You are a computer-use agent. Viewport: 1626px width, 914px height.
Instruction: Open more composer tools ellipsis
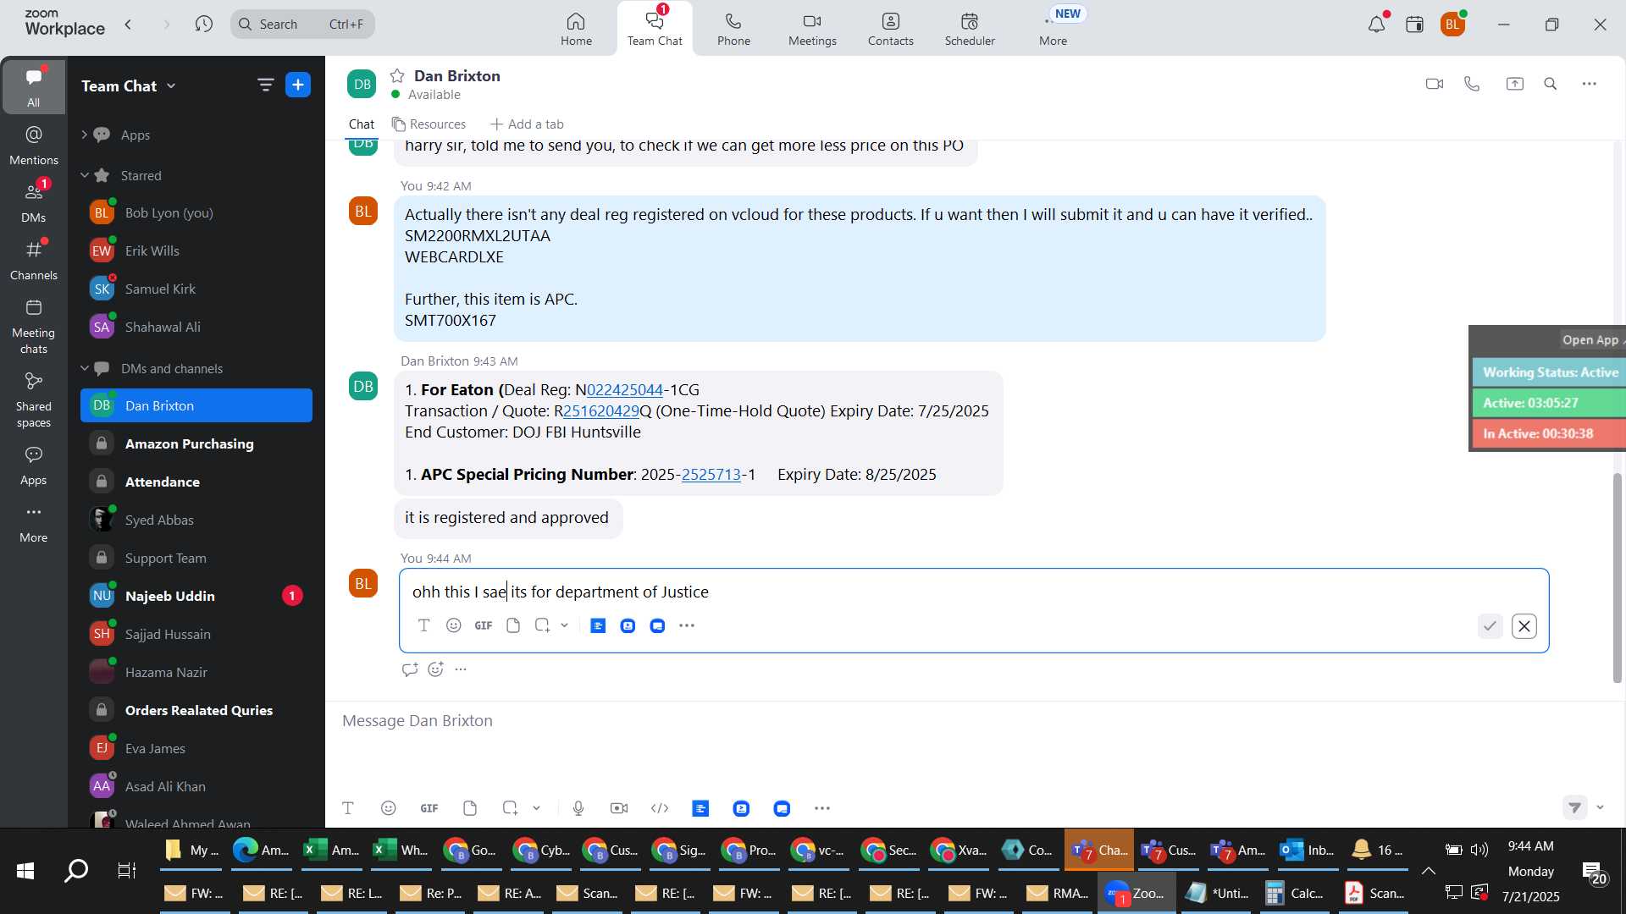(x=822, y=808)
